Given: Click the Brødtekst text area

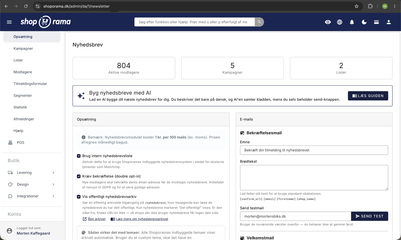Looking at the screenshot, I should [314, 178].
